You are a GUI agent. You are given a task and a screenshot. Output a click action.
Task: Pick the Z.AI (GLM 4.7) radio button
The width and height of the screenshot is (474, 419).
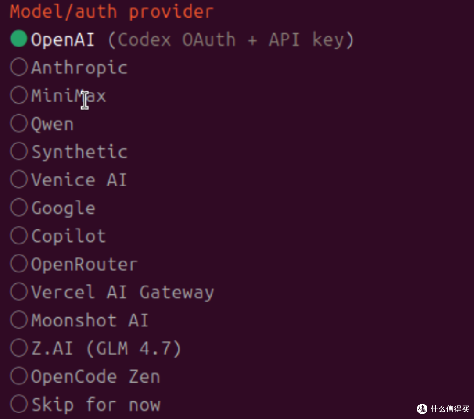[x=19, y=348]
